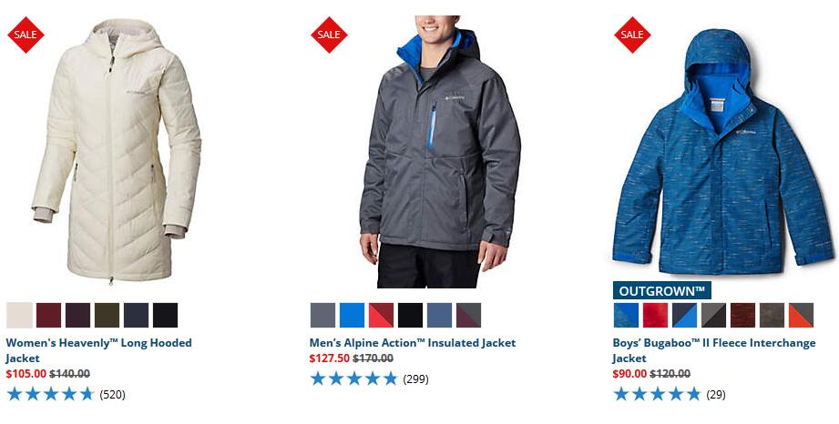Viewport: 839px width, 424px height.
Task: Open the star rating with 520 reviews
Action: coord(66,395)
